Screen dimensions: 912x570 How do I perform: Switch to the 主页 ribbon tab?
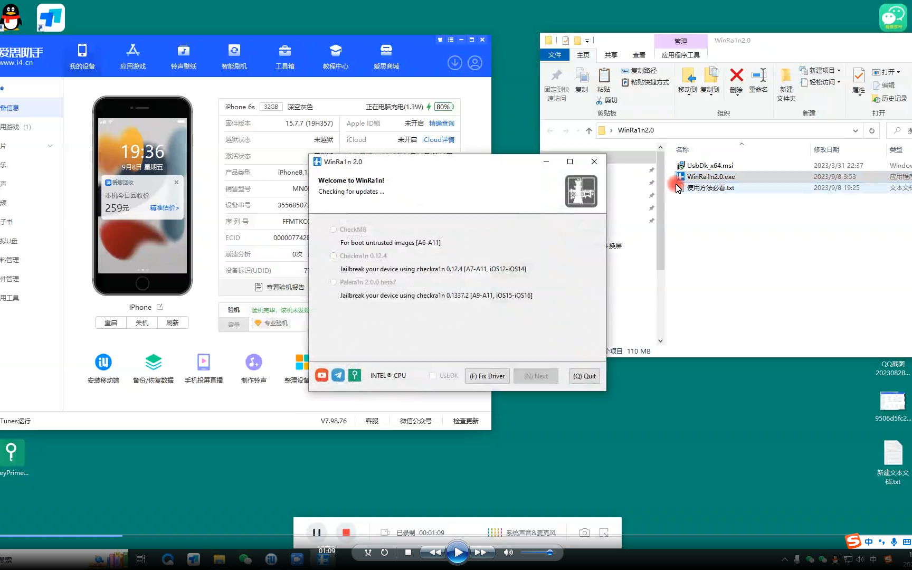pos(583,55)
